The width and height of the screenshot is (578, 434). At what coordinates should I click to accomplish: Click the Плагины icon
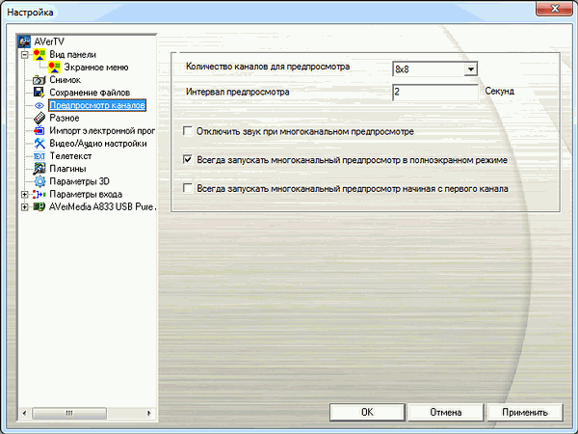pos(39,169)
